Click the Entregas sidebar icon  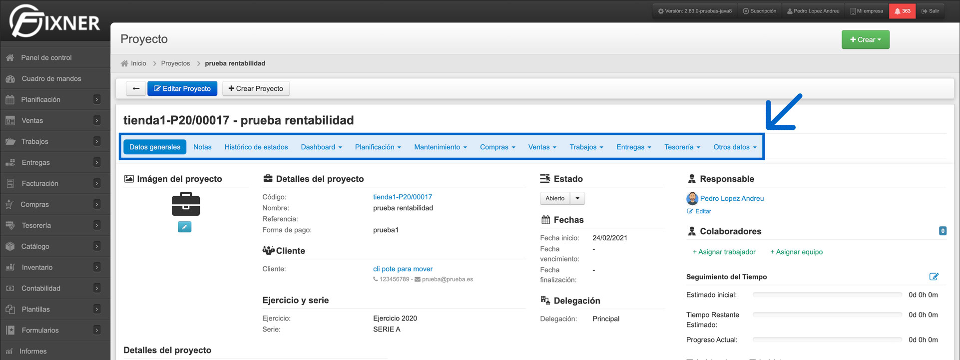pos(10,163)
